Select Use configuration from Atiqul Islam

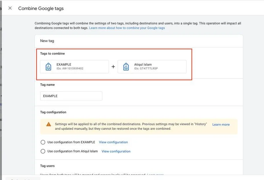43,151
